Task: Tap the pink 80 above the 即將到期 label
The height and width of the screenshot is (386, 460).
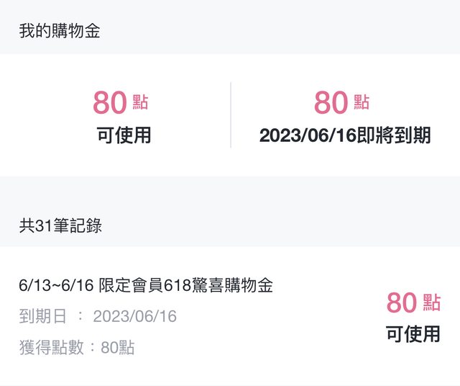Action: (x=331, y=104)
